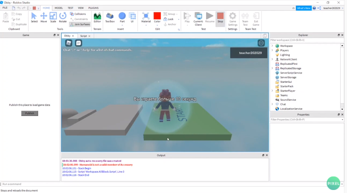Close the Obby document tab
Viewport: 347px width, 193px height.
(x=73, y=36)
